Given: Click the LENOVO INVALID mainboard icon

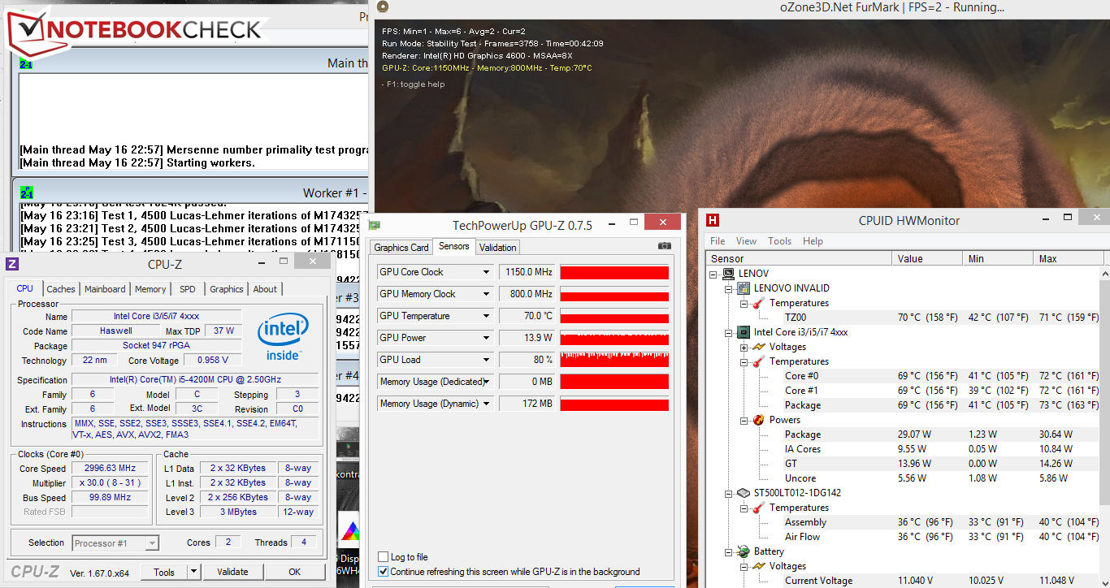Looking at the screenshot, I should (x=743, y=288).
